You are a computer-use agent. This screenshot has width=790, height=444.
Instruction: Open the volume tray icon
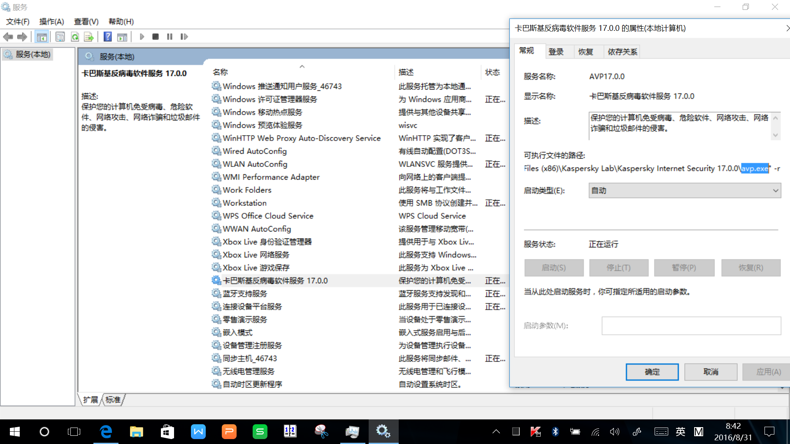point(614,432)
